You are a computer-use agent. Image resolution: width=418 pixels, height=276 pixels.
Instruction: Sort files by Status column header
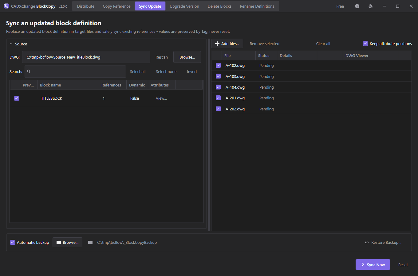click(x=266, y=56)
